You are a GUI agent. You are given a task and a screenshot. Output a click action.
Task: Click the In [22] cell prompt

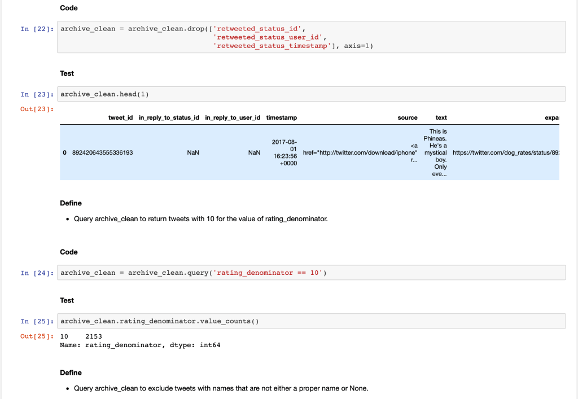37,29
